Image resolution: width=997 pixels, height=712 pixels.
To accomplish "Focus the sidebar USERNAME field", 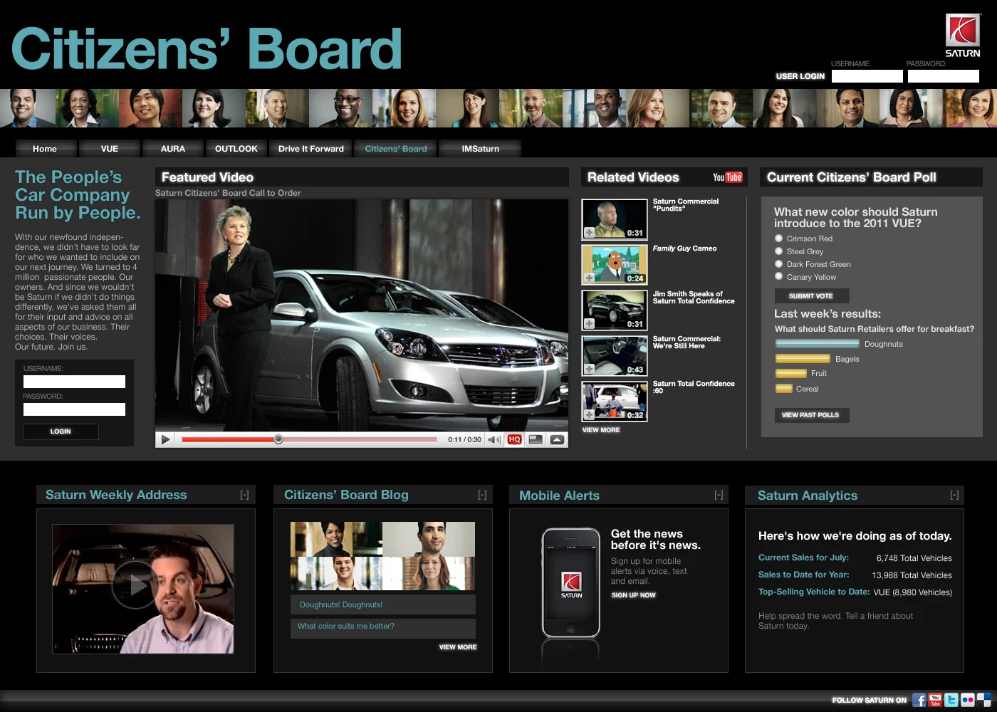I will [x=74, y=382].
